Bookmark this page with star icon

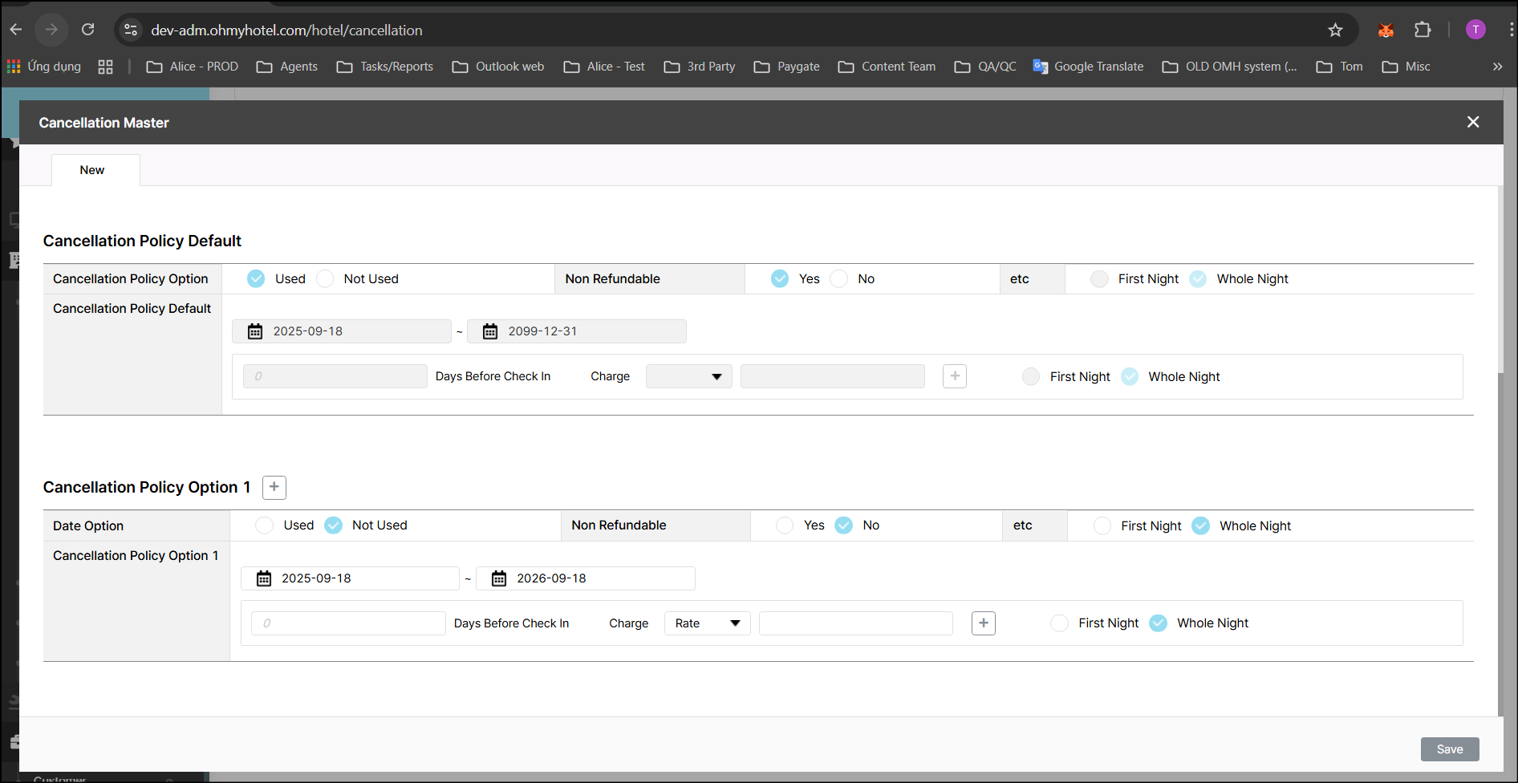pos(1335,30)
